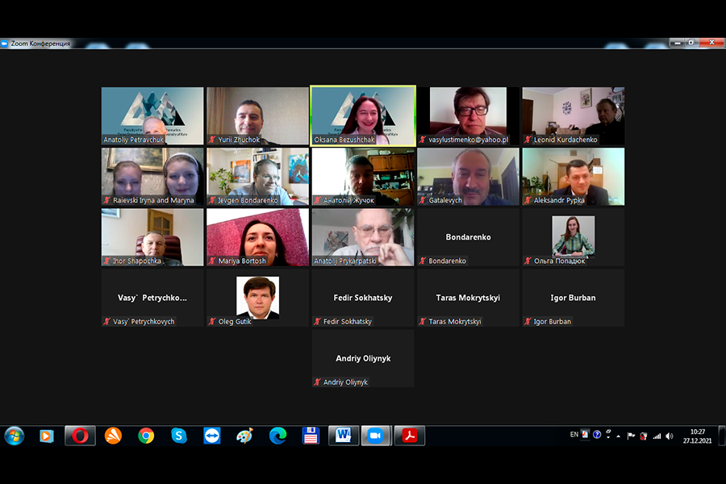
Task: Select Анатолій Жучок's video tile
Action: [x=363, y=177]
